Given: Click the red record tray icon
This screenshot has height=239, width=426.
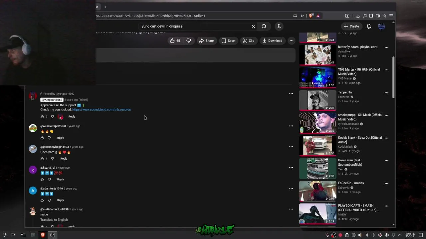Looking at the screenshot, I should coord(340,235).
